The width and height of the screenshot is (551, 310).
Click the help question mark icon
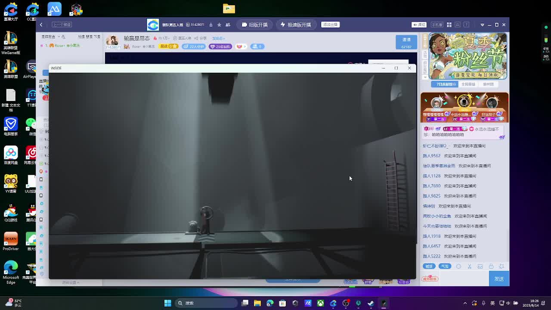[466, 25]
